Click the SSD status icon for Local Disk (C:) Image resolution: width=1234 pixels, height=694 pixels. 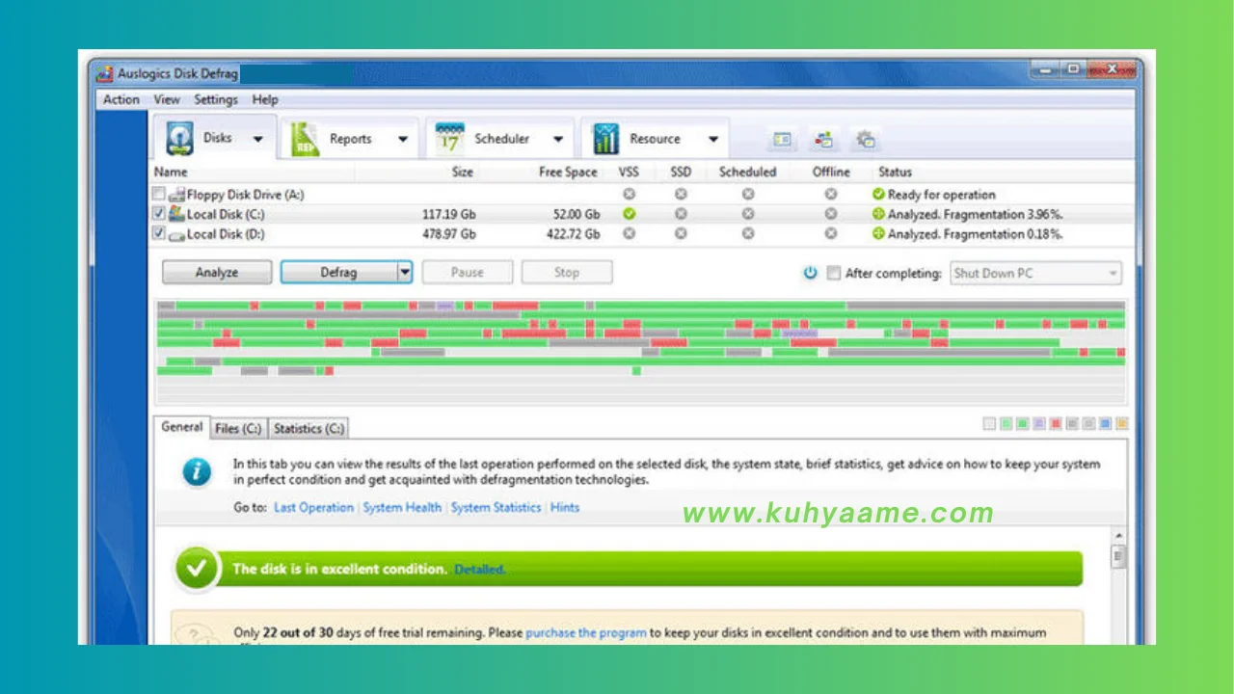[681, 214]
